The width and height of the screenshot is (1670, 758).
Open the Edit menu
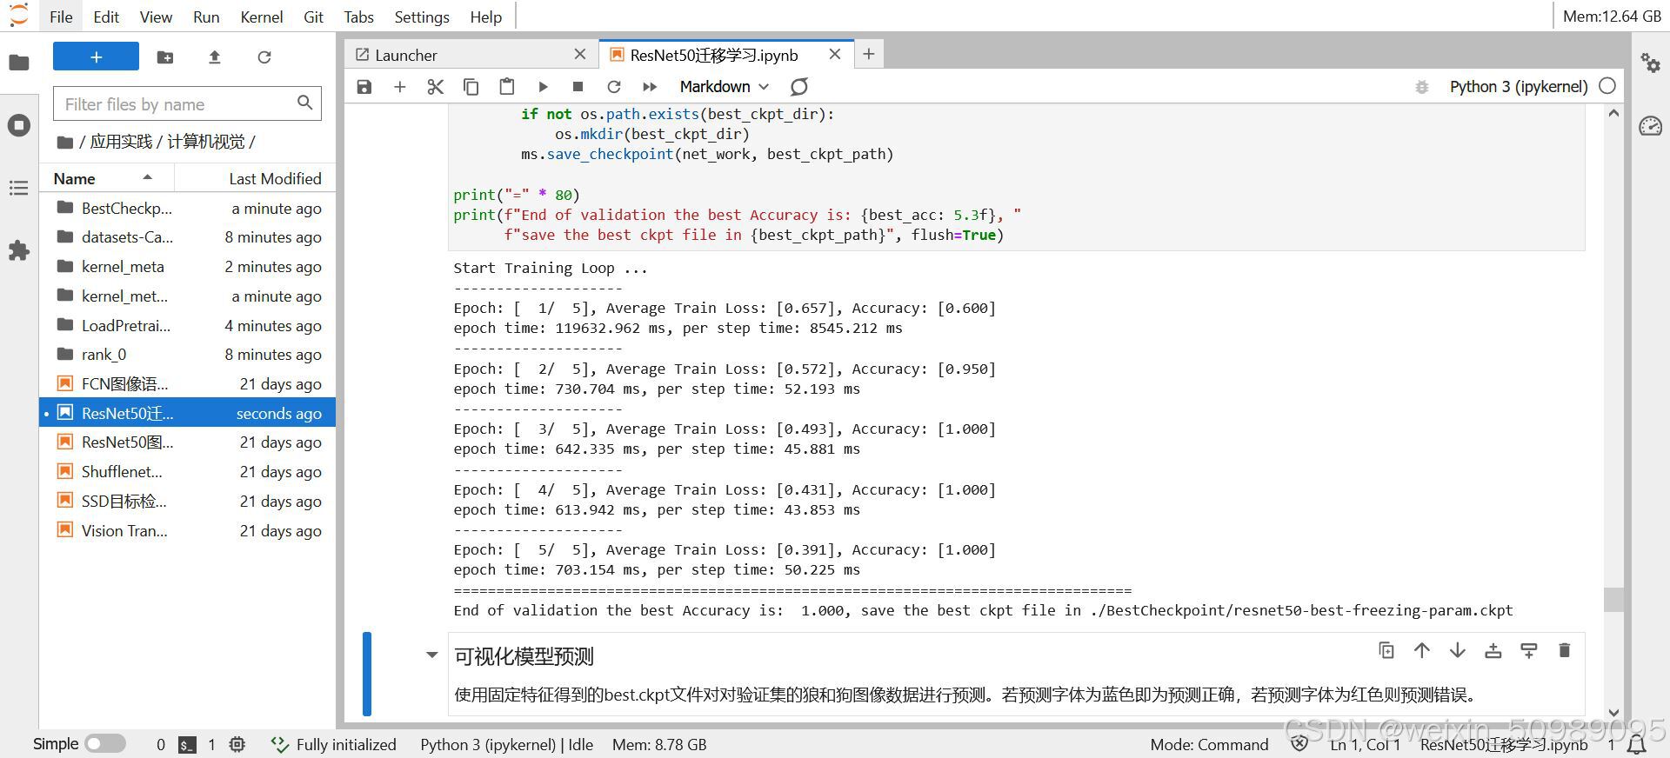click(x=106, y=17)
